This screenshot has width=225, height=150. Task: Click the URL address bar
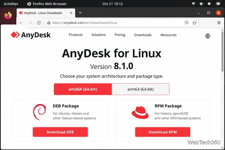click(x=121, y=23)
